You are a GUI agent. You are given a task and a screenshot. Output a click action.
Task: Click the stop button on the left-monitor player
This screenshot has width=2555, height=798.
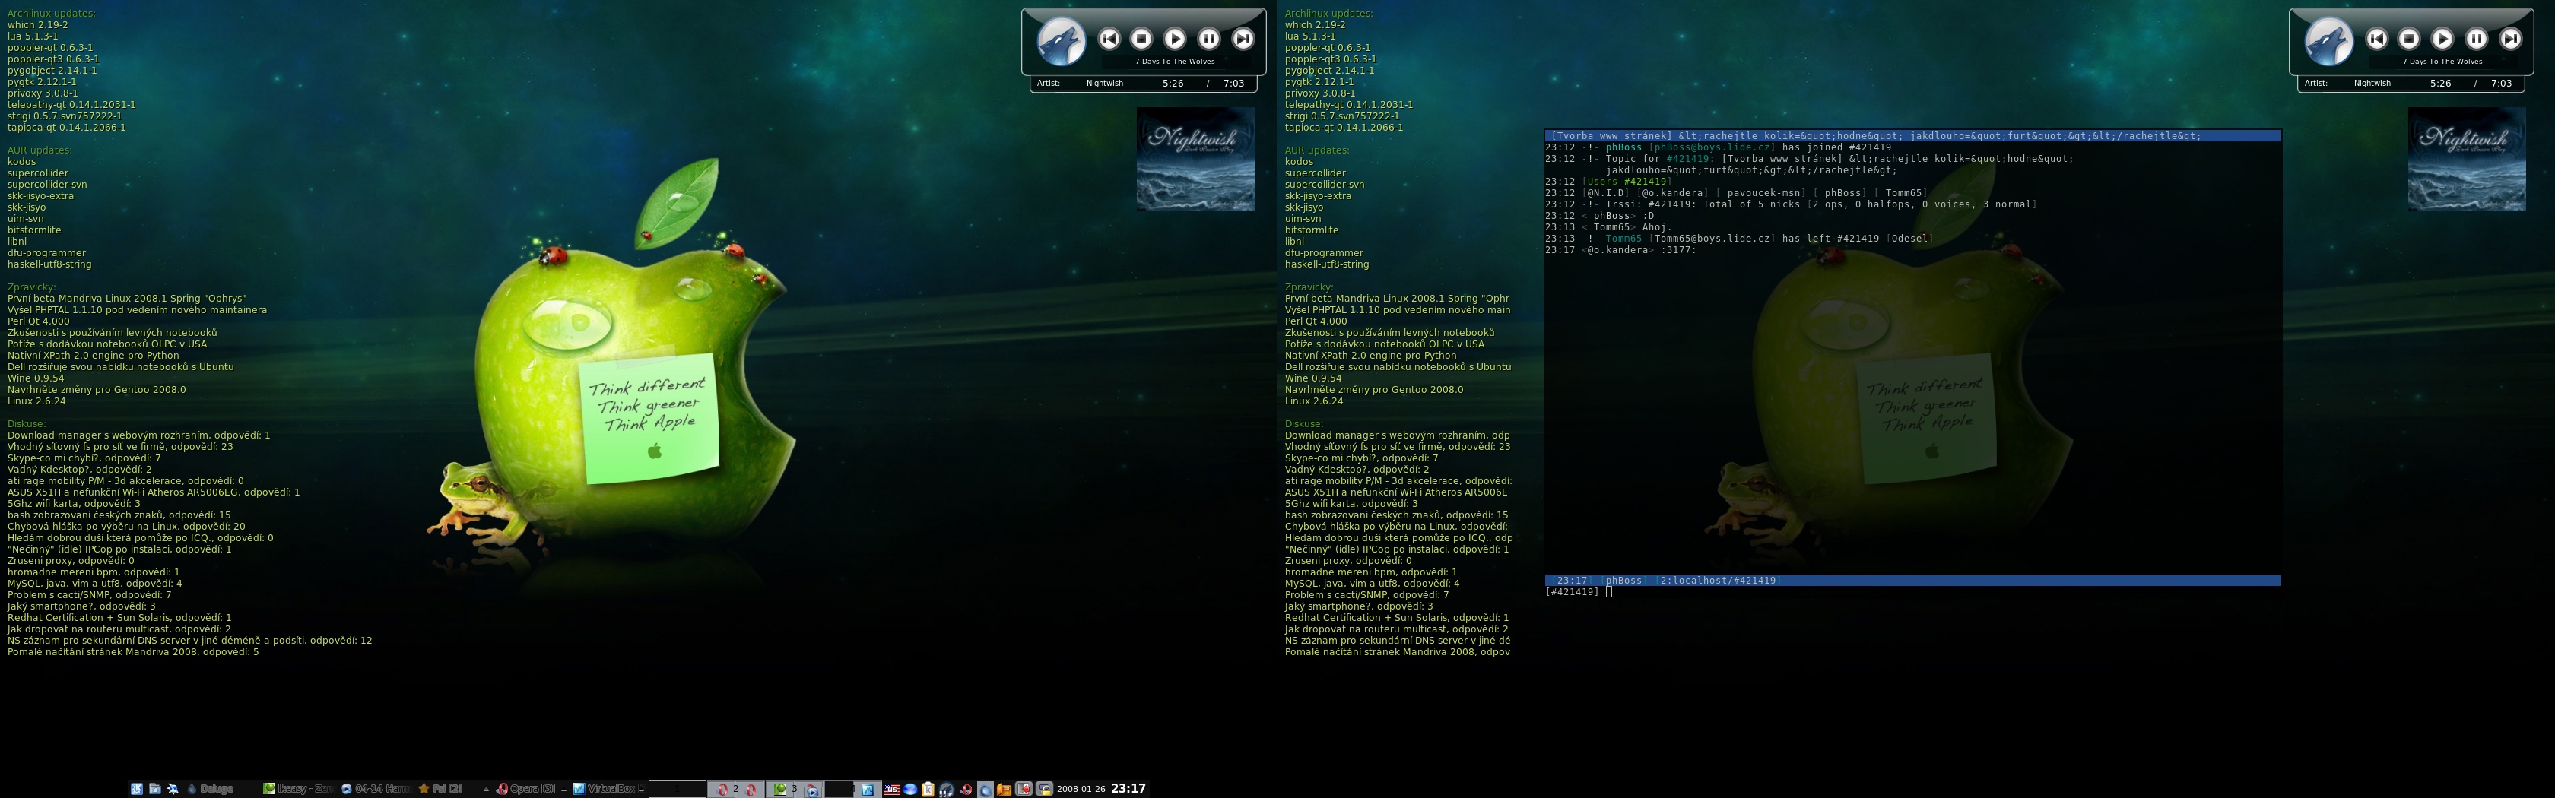click(1141, 39)
